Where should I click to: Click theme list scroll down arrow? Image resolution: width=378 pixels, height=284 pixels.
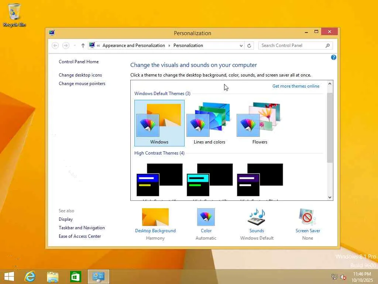coord(330,197)
